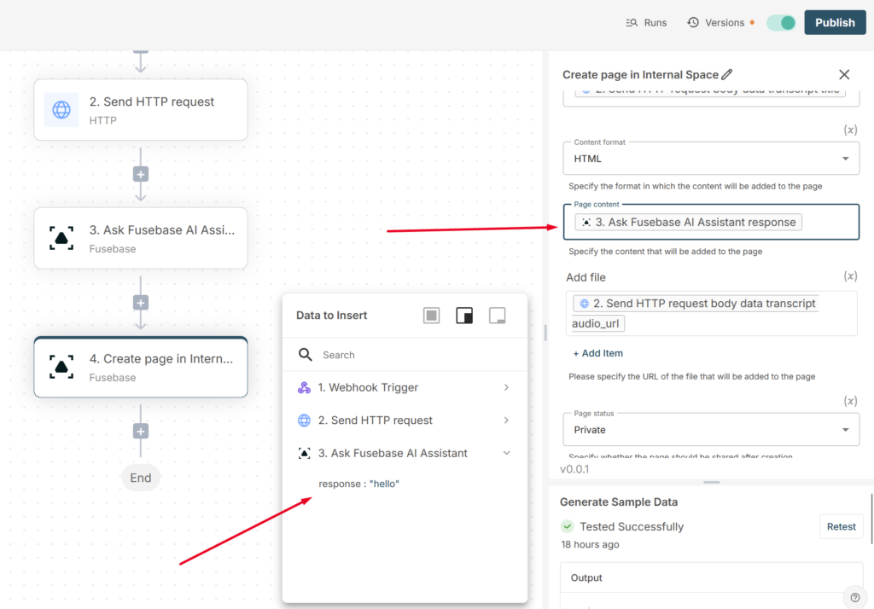Toggle dynamic value (x) above Page status
This screenshot has width=874, height=609.
850,401
